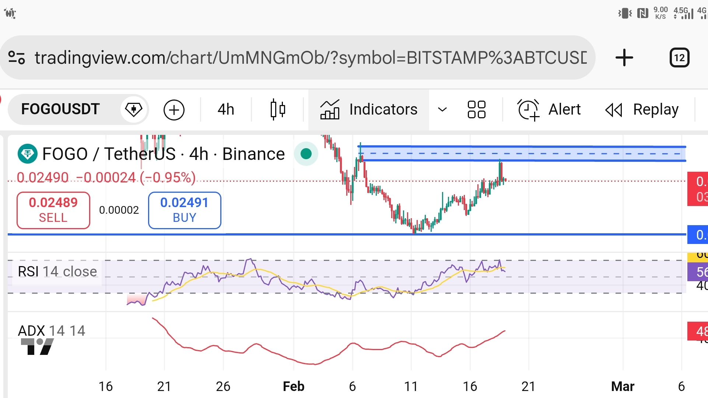
Task: Open the 4h timeframe selector
Action: pyautogui.click(x=226, y=109)
